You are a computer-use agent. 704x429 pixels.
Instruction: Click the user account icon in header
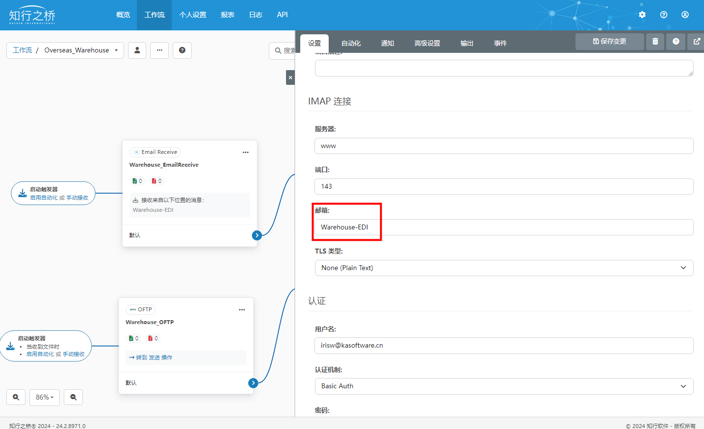coord(685,15)
